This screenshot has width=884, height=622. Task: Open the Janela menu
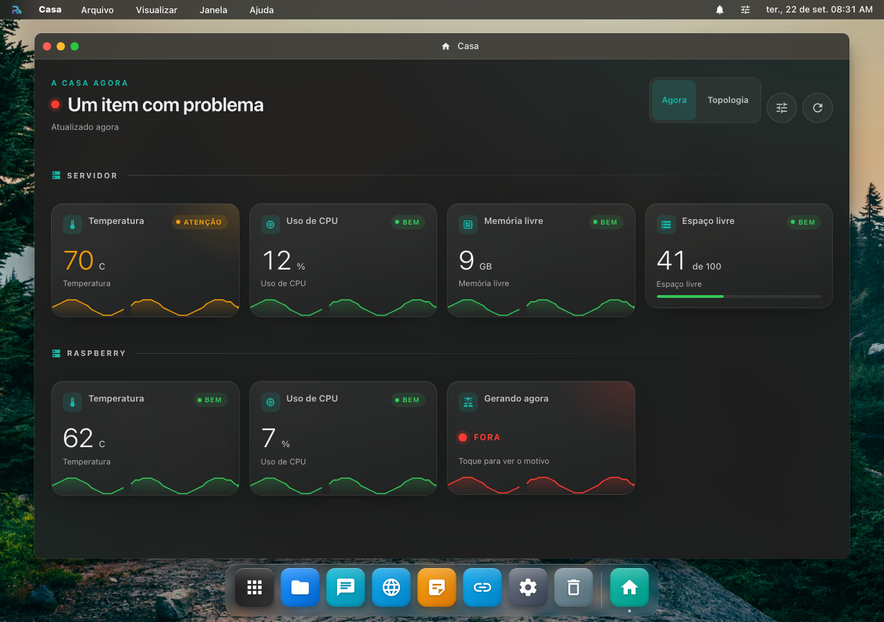click(x=213, y=10)
